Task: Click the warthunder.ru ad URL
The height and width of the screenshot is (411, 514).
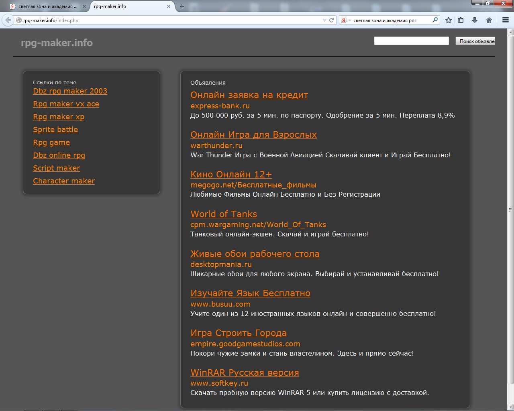Action: coord(216,146)
